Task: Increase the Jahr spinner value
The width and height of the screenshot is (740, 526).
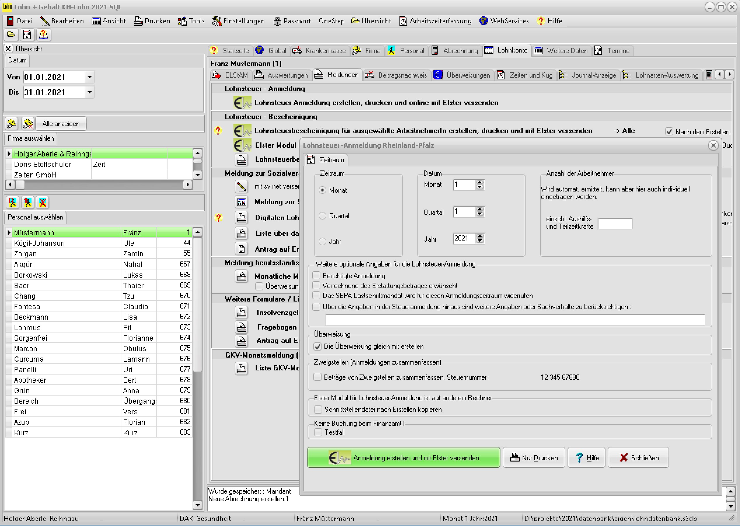Action: tap(480, 236)
